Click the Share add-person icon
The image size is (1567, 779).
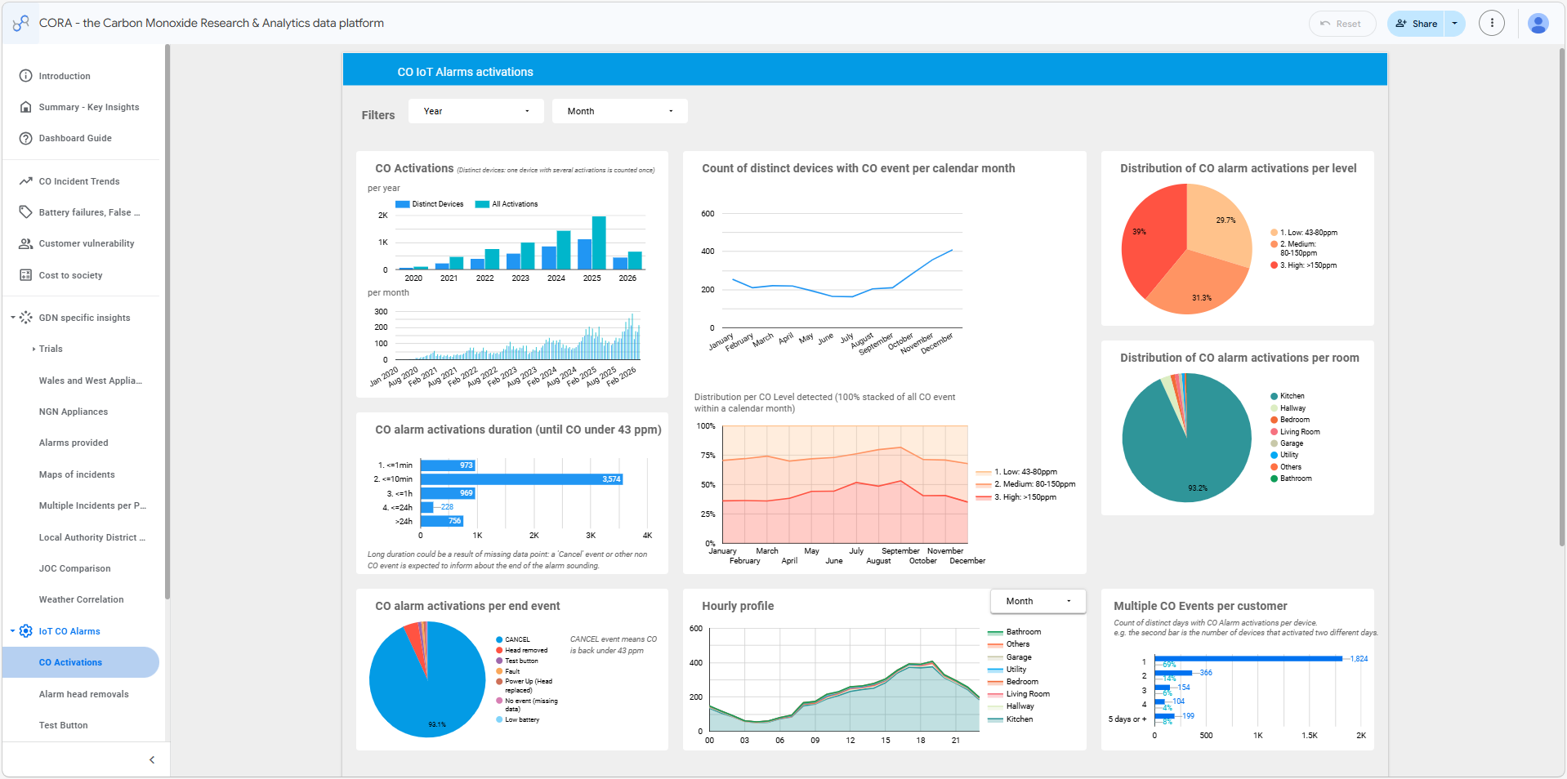(x=1401, y=24)
